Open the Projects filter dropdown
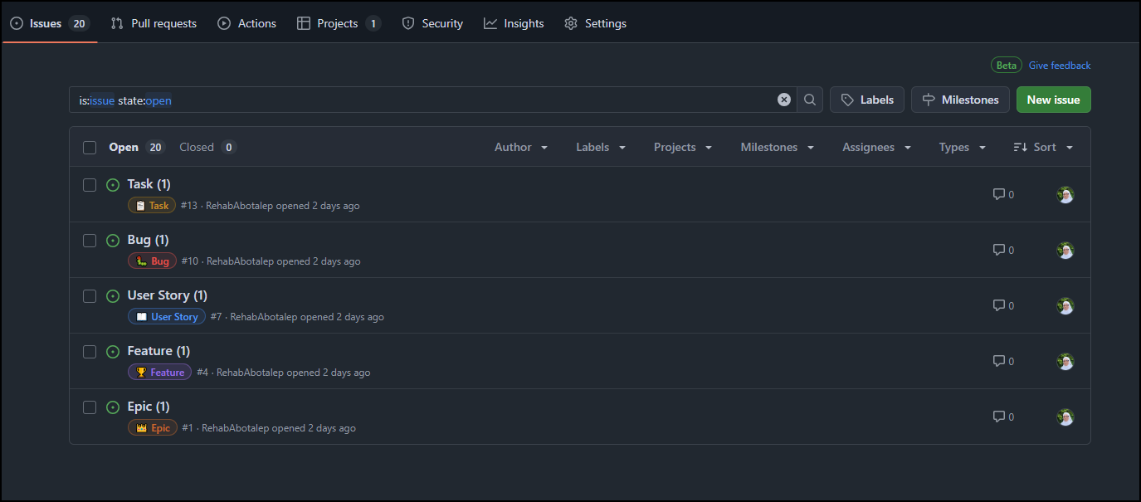1141x502 pixels. 683,147
